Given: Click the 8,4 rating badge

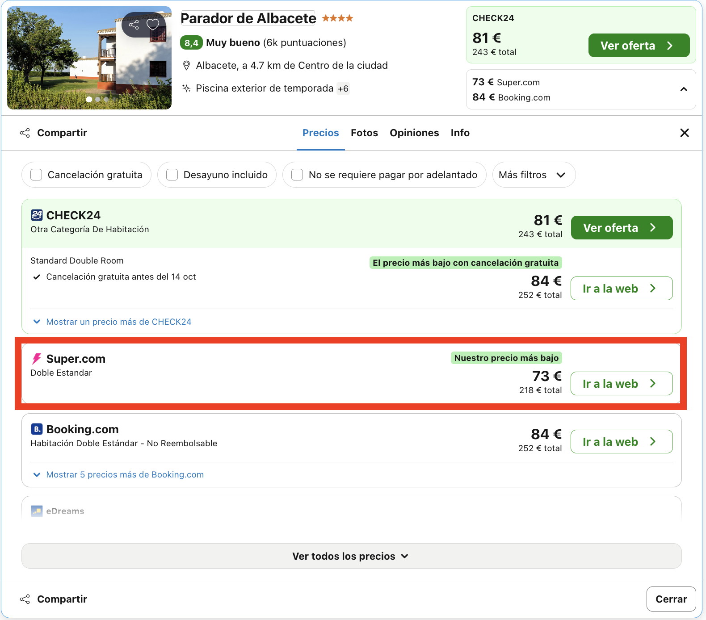Looking at the screenshot, I should [x=191, y=43].
